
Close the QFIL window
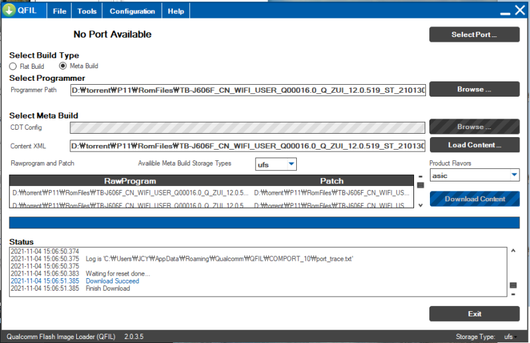520,10
